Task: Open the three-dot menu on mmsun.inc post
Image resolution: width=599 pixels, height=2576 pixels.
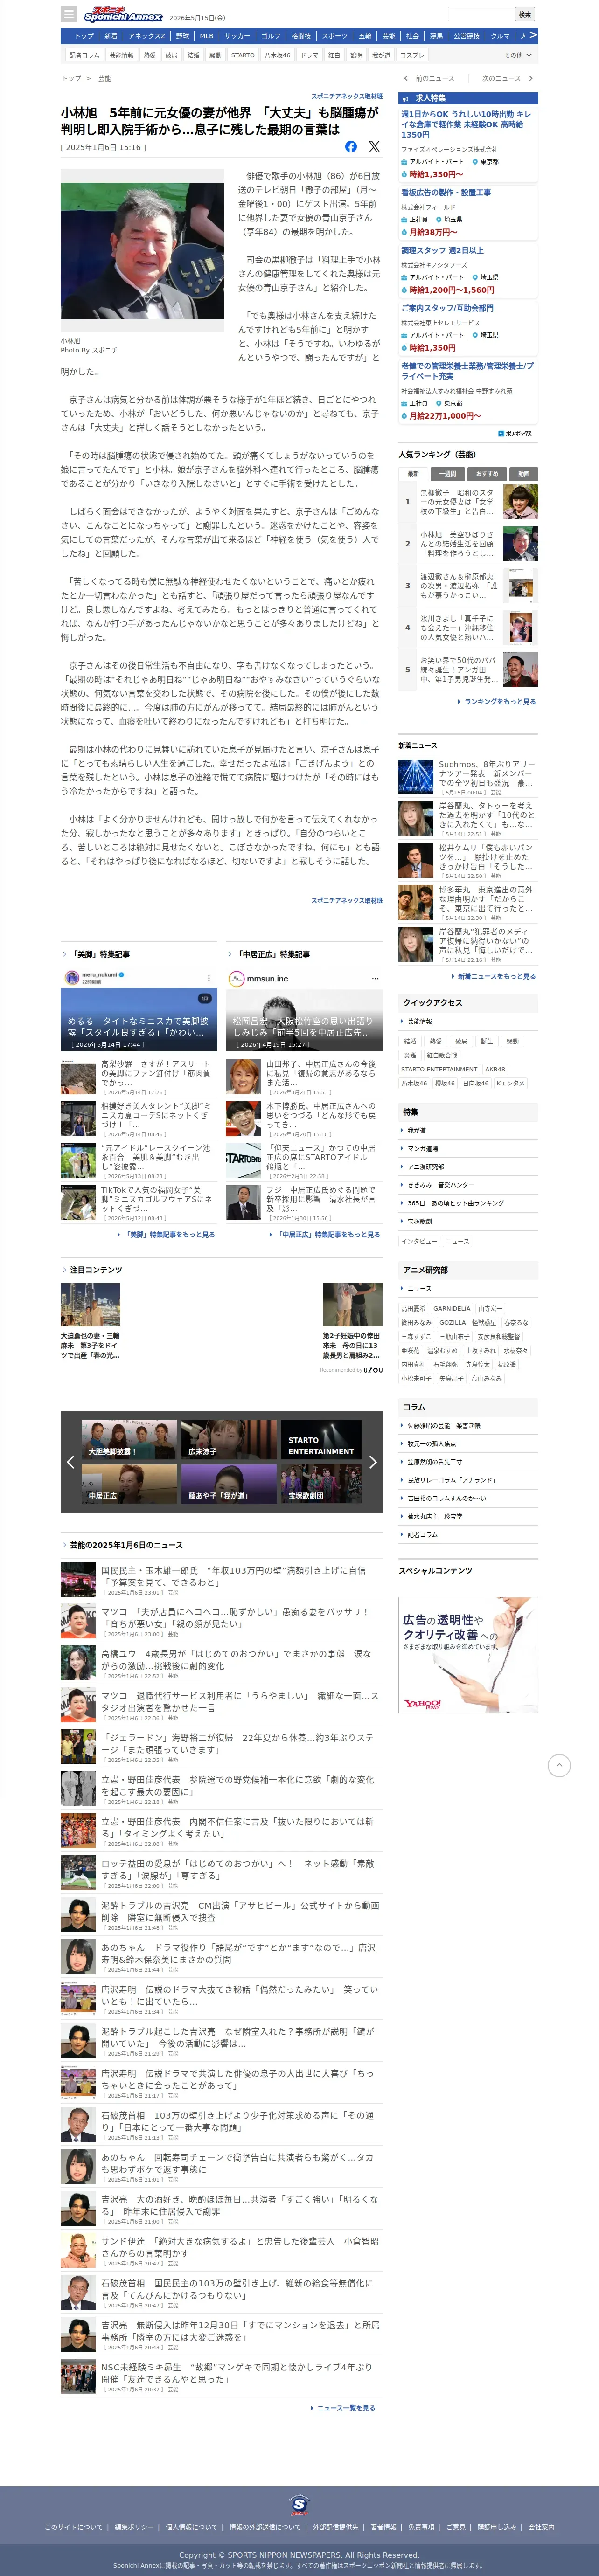Action: 375,979
